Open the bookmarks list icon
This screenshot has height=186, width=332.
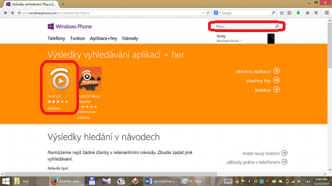tap(290, 13)
